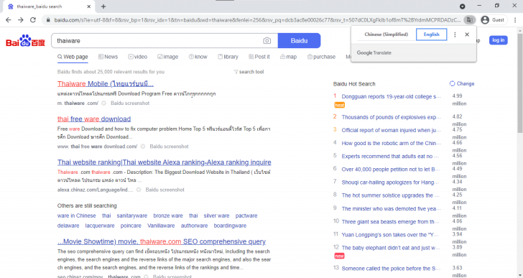Click Change to refresh hot search
523x278 pixels.
(x=462, y=83)
